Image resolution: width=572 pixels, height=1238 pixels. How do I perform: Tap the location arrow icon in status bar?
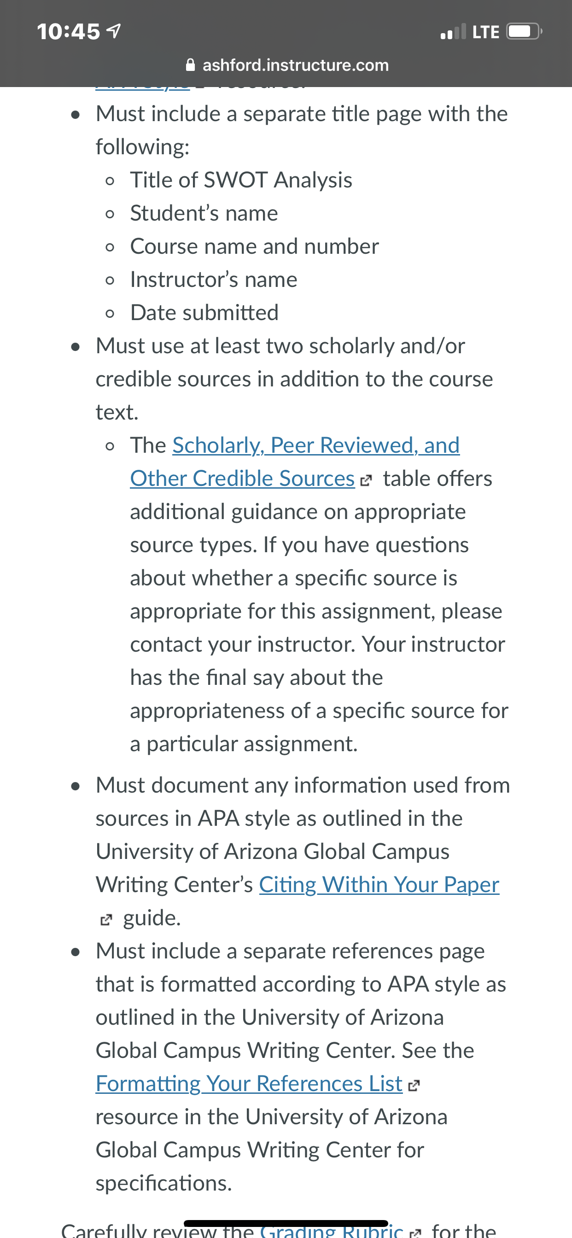coord(113,31)
